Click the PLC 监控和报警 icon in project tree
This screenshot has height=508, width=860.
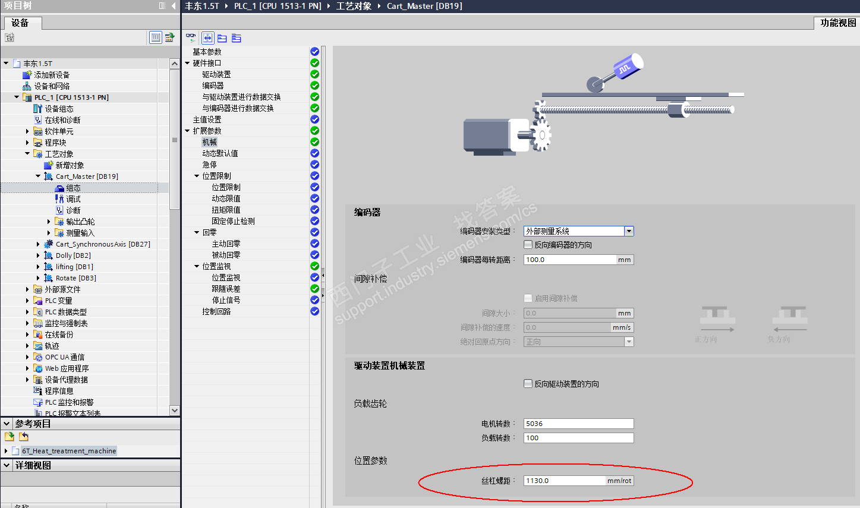point(37,402)
